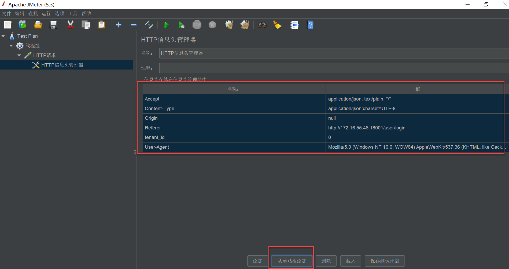Click the New test plan icon
Viewport: 509px width, 269px height.
8,25
